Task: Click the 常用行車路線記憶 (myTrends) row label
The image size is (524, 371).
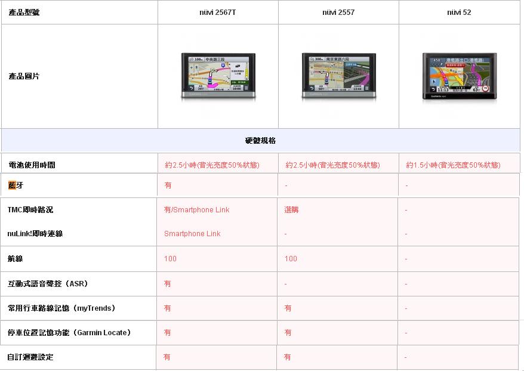Action: click(62, 308)
